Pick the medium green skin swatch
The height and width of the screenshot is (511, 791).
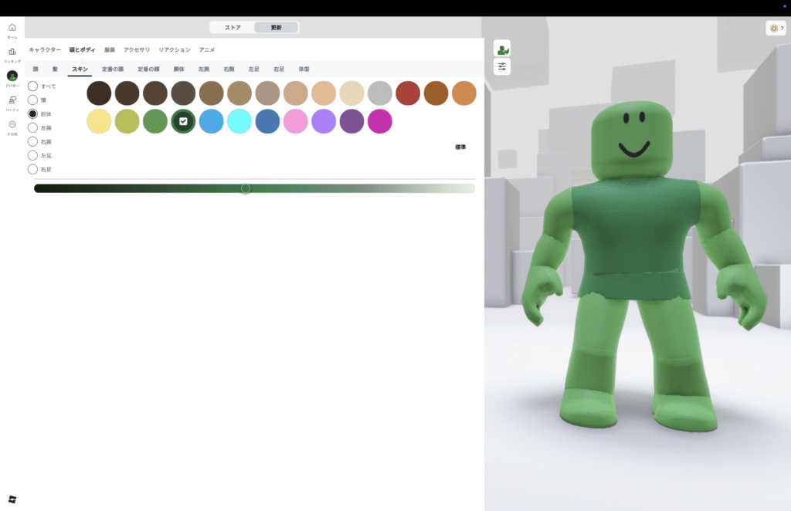154,121
